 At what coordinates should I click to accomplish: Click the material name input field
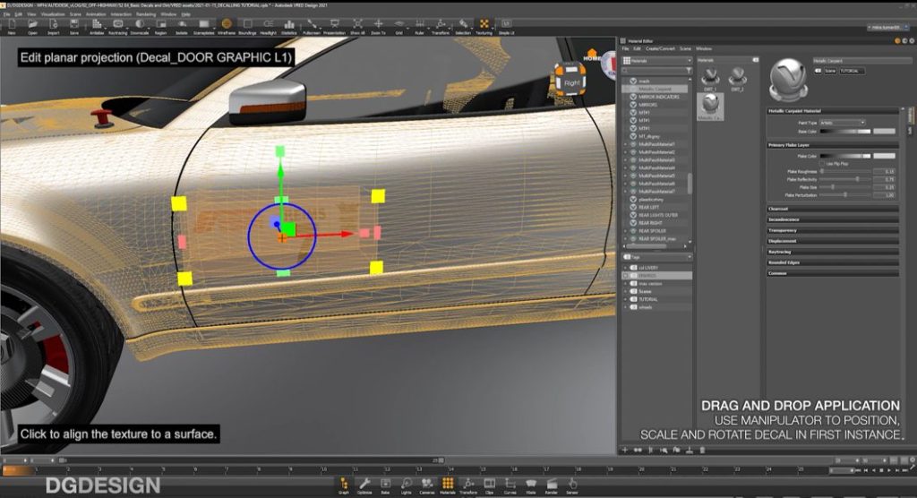point(861,60)
